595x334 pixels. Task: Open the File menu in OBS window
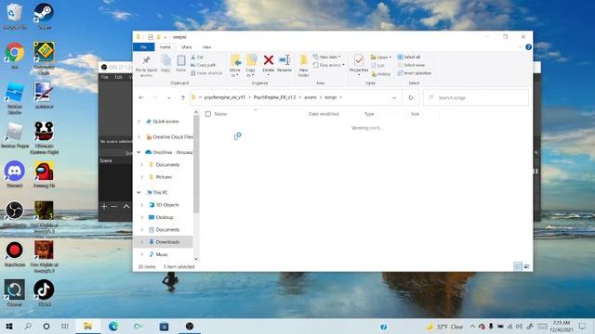pos(104,77)
